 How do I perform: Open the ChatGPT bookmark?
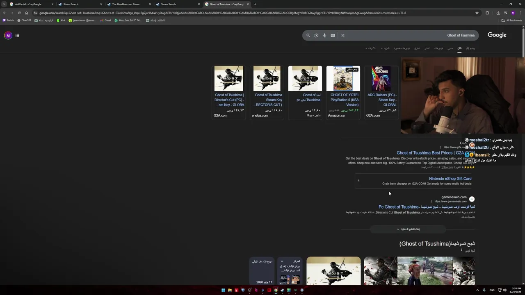click(x=24, y=20)
